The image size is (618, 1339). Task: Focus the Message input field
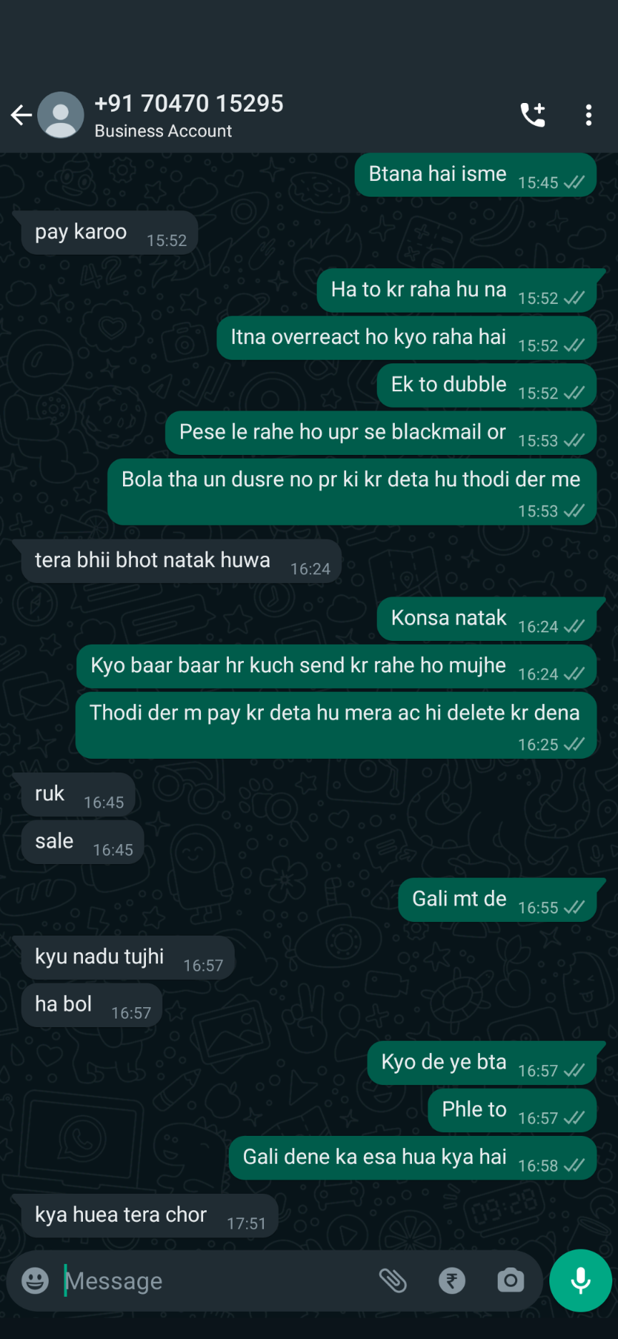click(215, 1280)
